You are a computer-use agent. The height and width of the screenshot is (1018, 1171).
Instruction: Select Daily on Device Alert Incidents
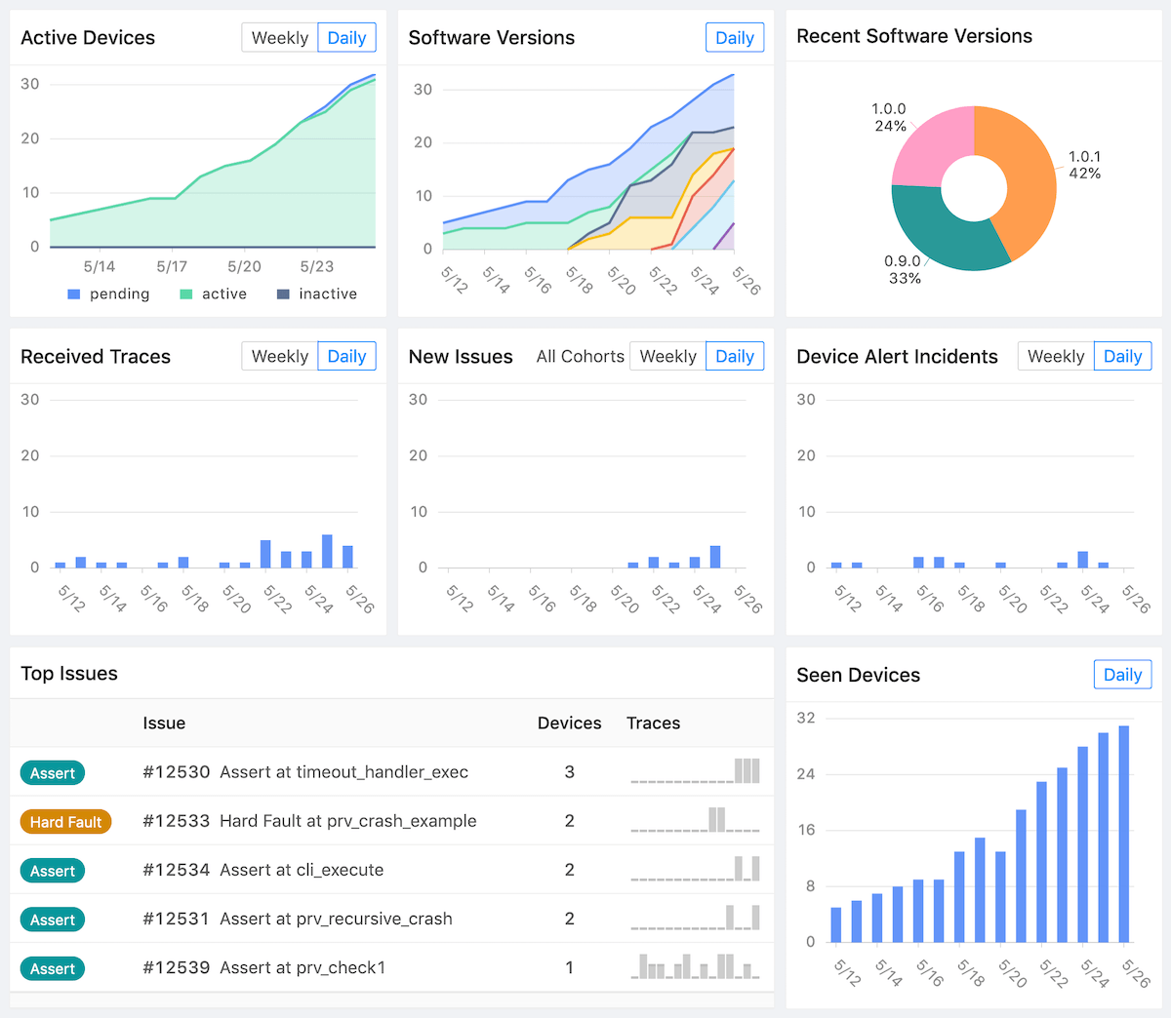(1122, 357)
